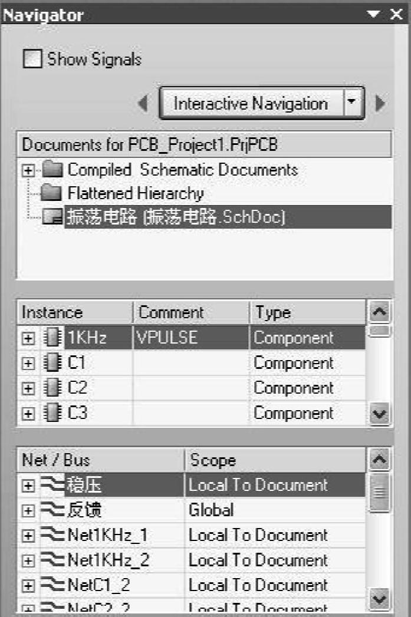Open the Interactive Navigation dropdown arrow
Screen dimensions: 411x617
[351, 103]
